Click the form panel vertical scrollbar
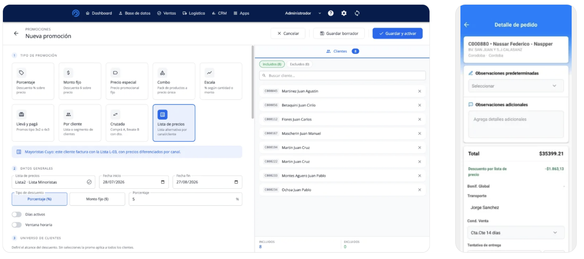The image size is (584, 259). [x=253, y=82]
